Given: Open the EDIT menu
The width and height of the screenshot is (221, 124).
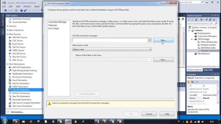Looking at the screenshot, I should tap(11, 7).
